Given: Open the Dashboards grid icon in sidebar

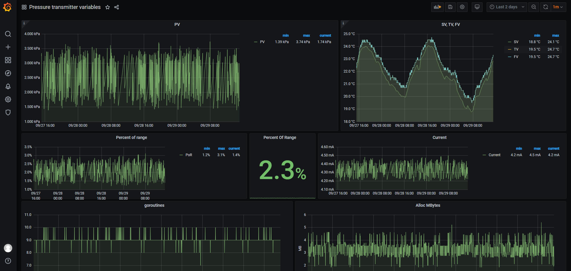Looking at the screenshot, I should click(x=8, y=60).
